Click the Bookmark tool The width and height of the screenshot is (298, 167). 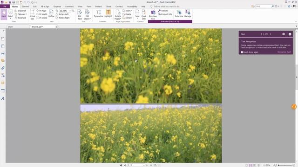[20, 18]
